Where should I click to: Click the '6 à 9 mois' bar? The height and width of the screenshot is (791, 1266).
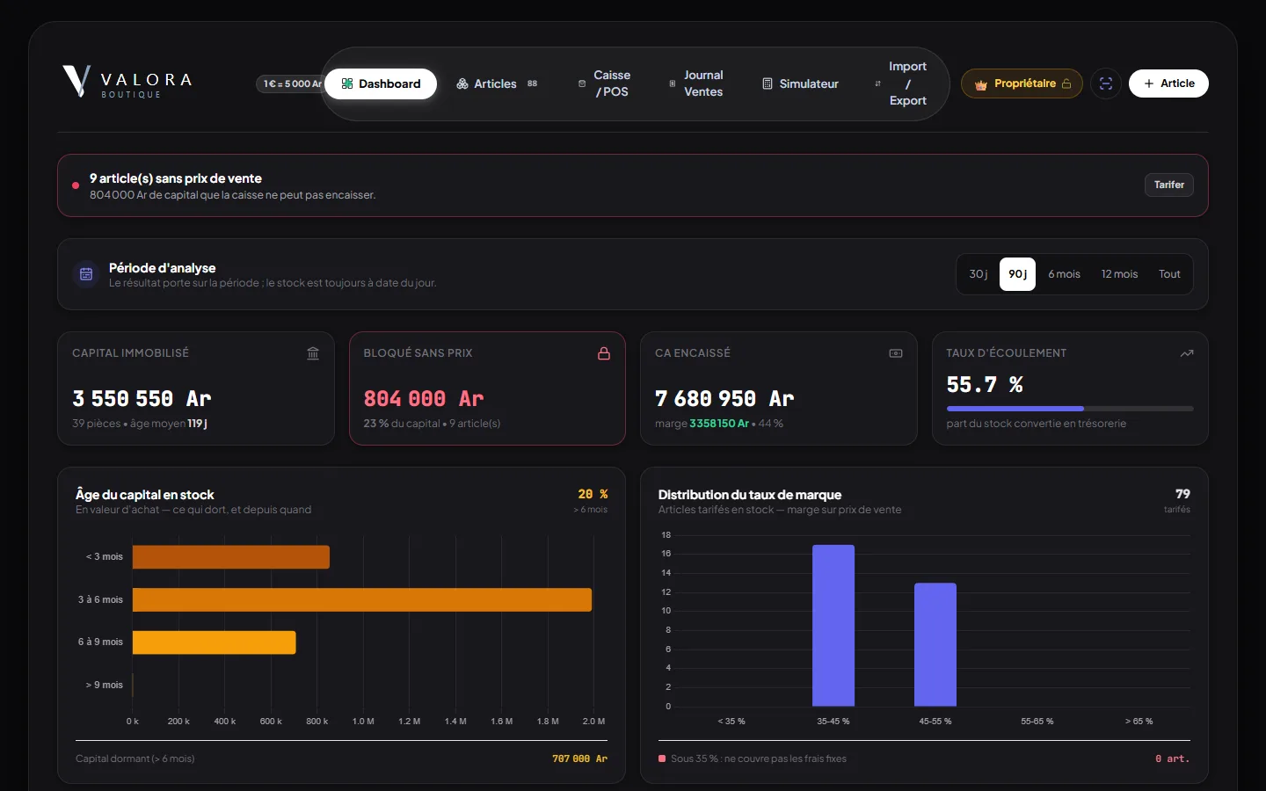(215, 642)
